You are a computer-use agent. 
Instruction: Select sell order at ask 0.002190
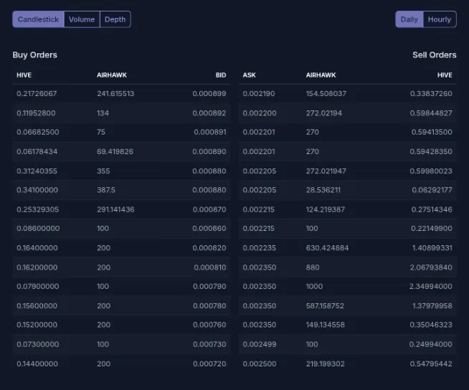point(347,94)
